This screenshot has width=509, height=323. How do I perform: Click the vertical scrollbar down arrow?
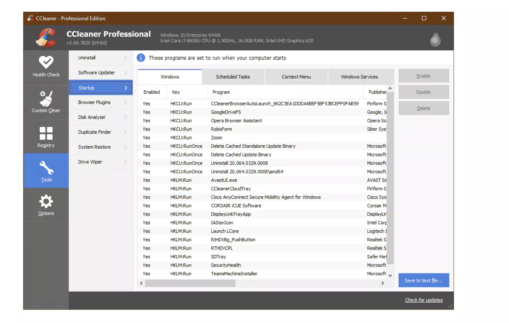[390, 276]
